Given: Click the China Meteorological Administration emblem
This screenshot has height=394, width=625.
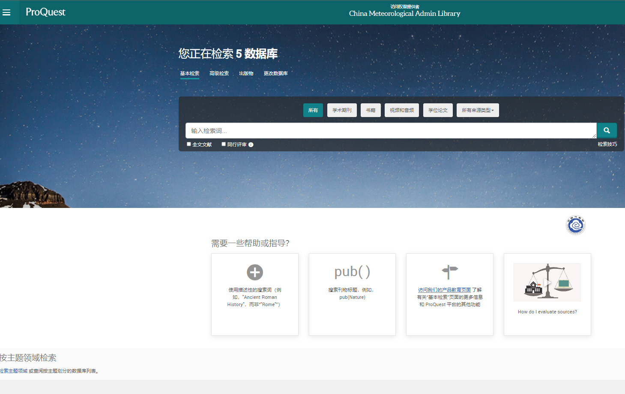Looking at the screenshot, I should (x=575, y=225).
